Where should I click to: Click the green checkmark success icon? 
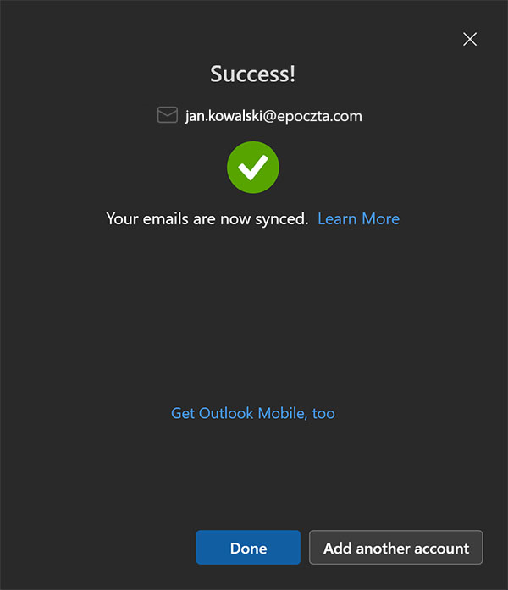coord(253,168)
